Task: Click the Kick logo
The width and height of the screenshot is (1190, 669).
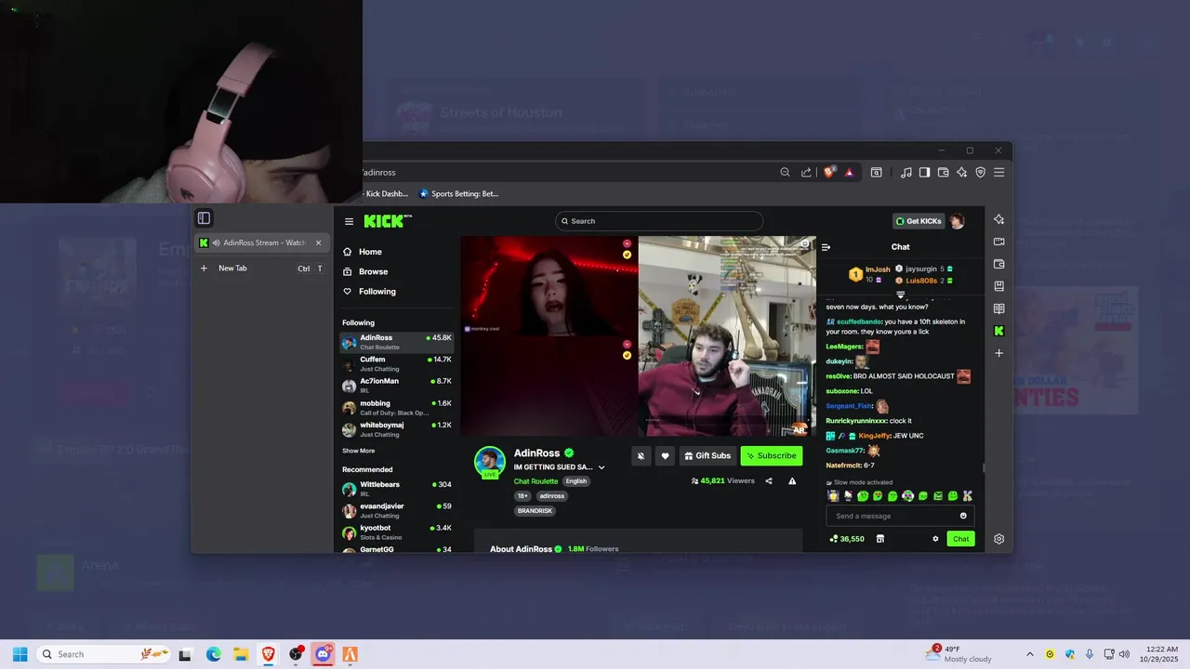Action: click(387, 221)
